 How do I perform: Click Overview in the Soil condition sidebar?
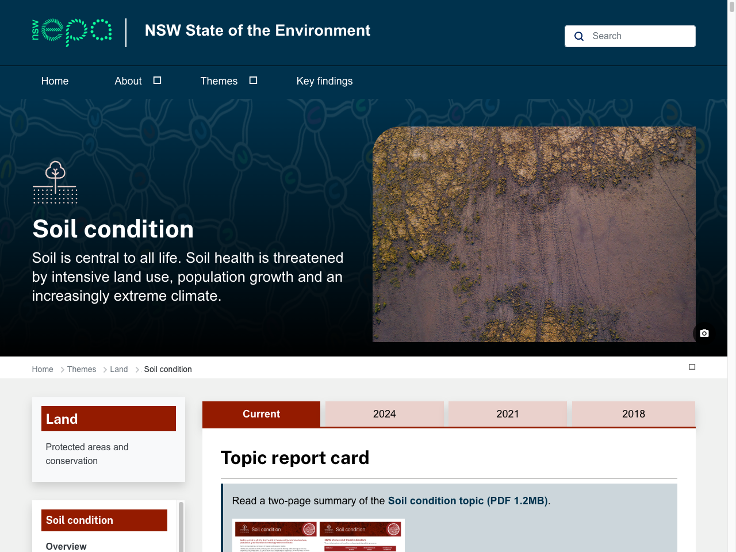coord(66,546)
